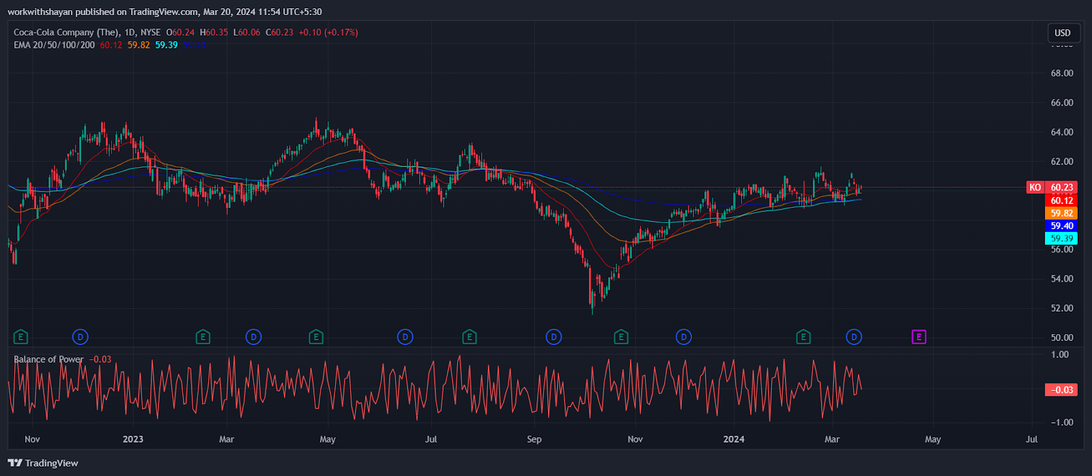View the dividend D marker in December 2023
The width and height of the screenshot is (1092, 476).
[683, 337]
